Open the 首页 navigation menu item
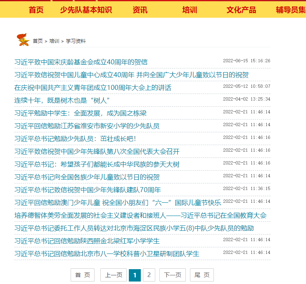The image size is (306, 284). pos(36,10)
